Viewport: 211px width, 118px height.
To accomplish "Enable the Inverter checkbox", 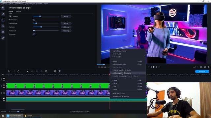I will coord(34,34).
